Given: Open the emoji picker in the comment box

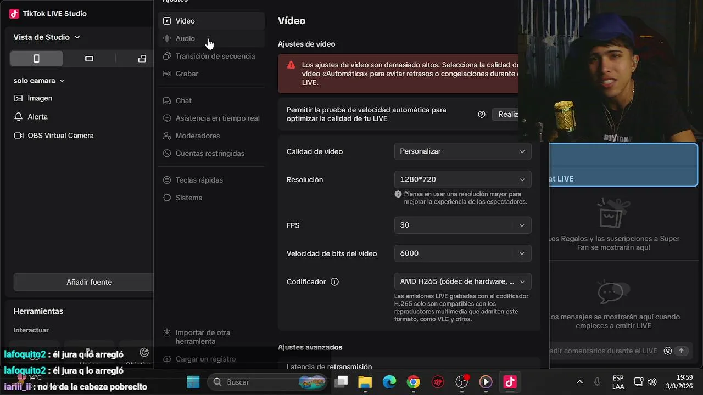Looking at the screenshot, I should [x=668, y=351].
